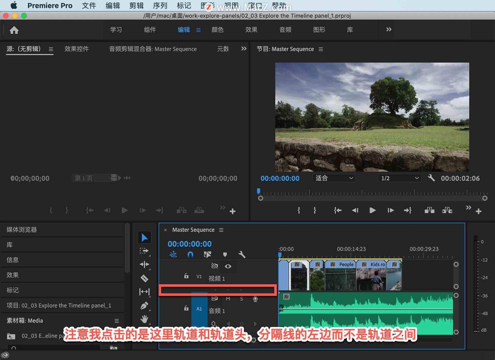Viewport: 495px width, 360px height.
Task: Click the Program monitor current timecode
Action: [x=280, y=178]
